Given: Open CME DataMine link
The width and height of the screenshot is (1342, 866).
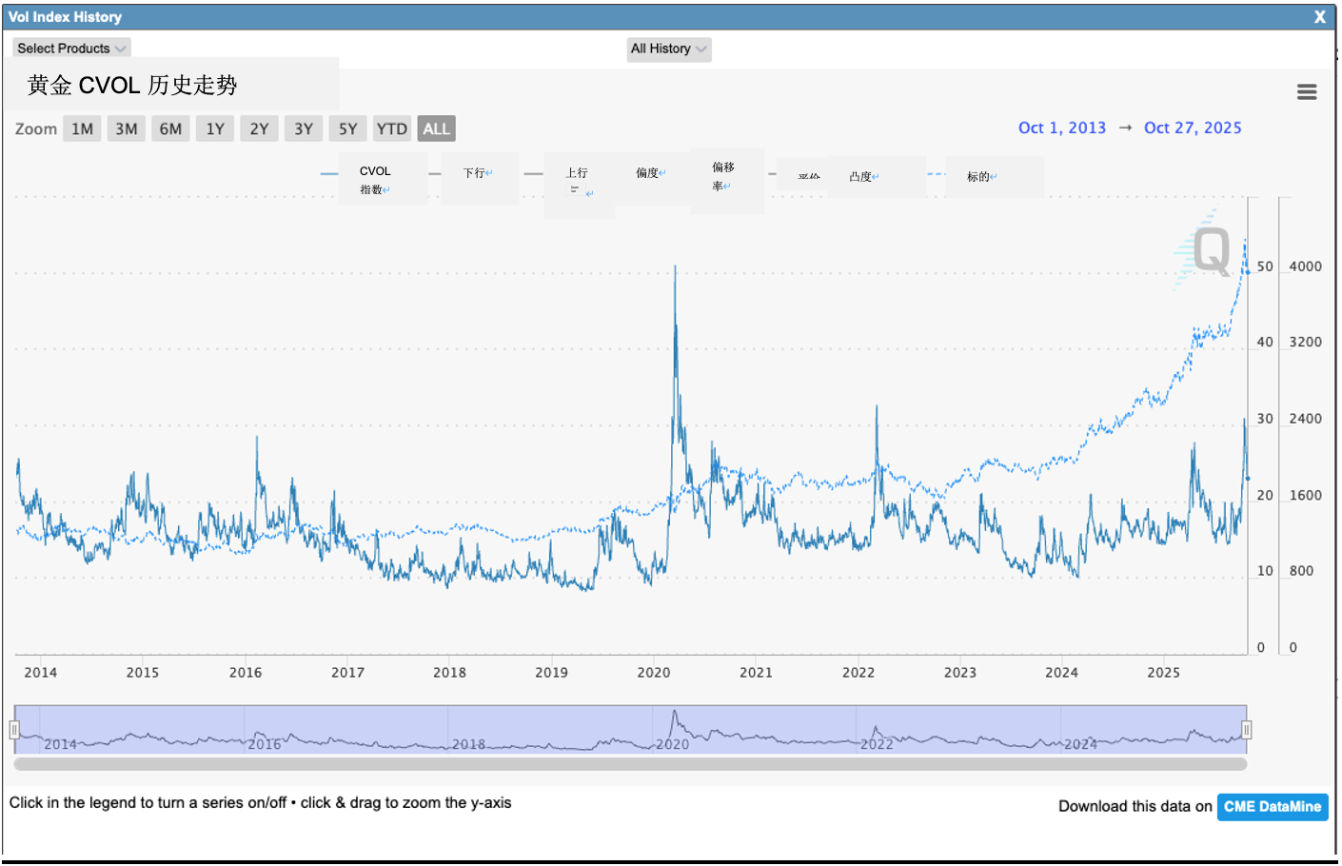Looking at the screenshot, I should pos(1272,806).
